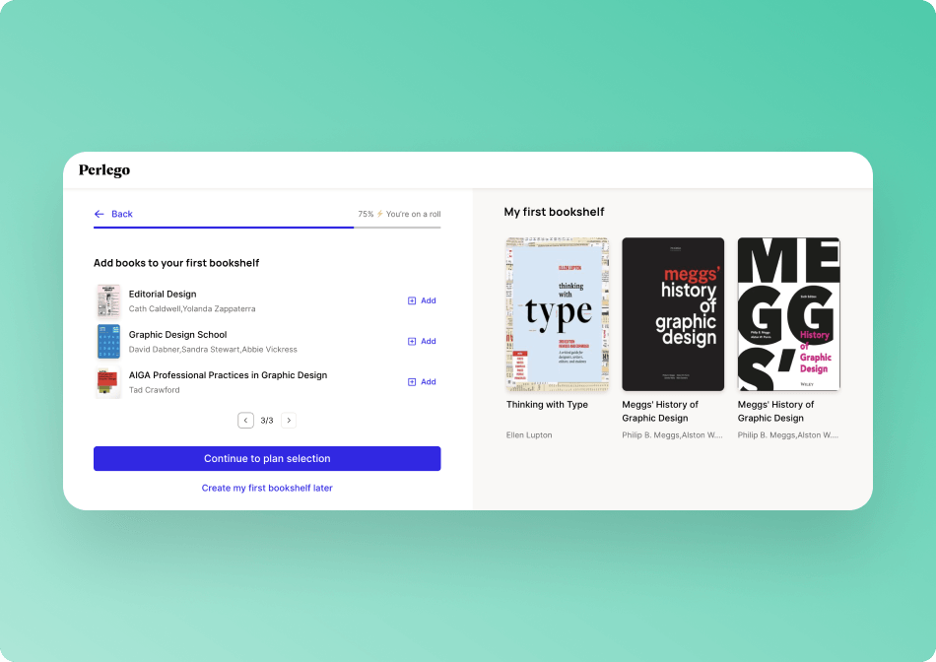Click author Tad Crawford

(154, 390)
